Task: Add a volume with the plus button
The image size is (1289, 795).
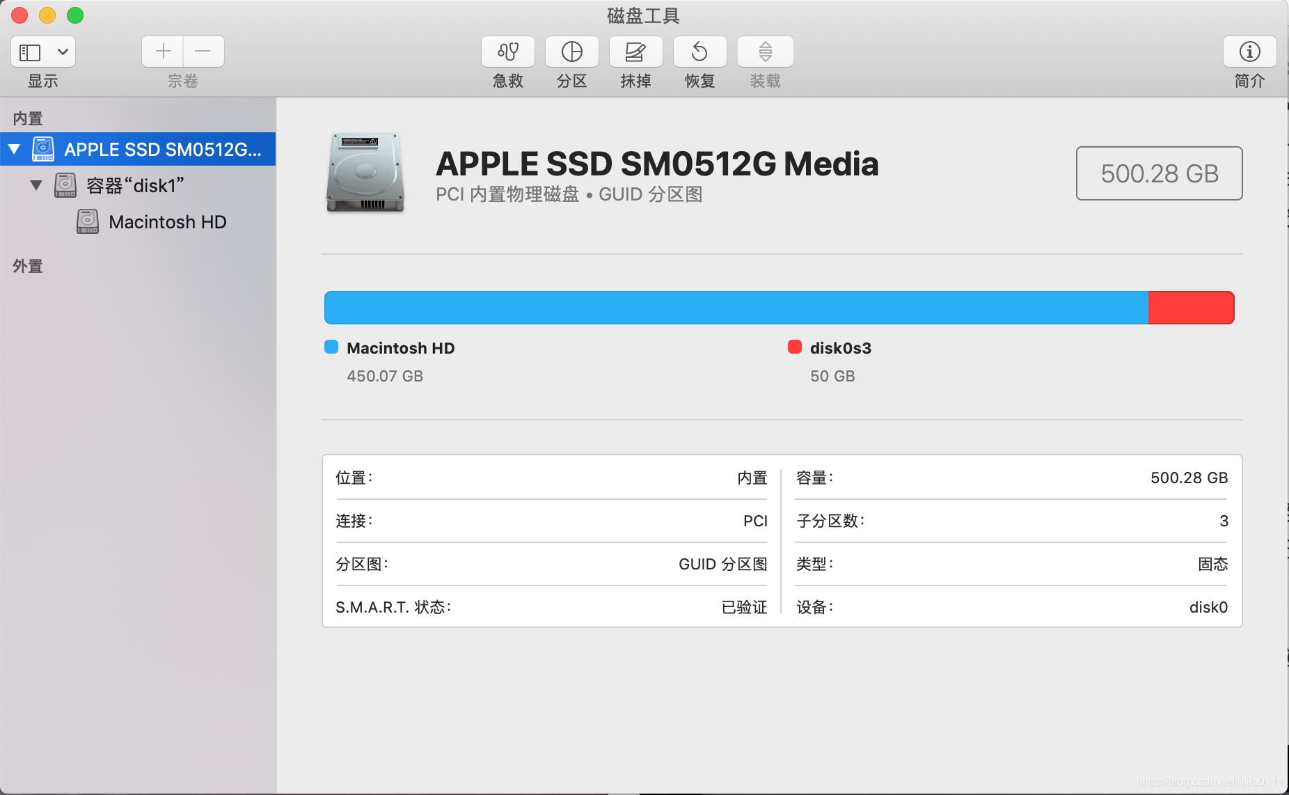Action: (x=163, y=52)
